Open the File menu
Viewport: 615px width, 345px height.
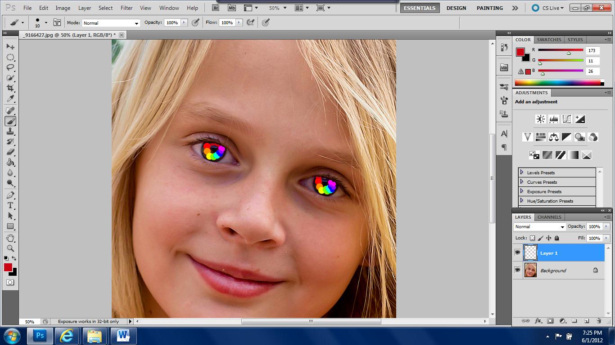click(27, 8)
